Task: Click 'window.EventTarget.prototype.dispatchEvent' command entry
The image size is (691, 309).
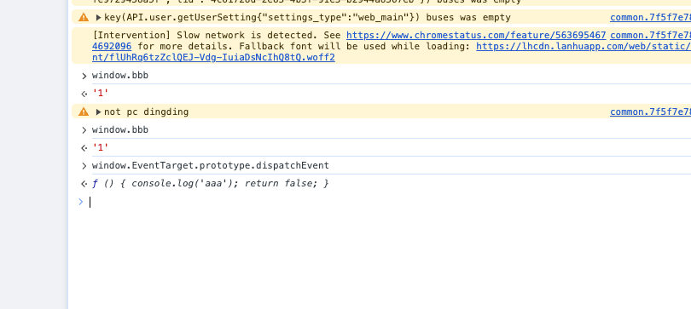Action: click(210, 166)
